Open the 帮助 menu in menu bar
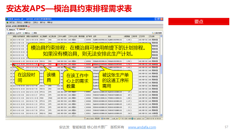 (50, 23)
